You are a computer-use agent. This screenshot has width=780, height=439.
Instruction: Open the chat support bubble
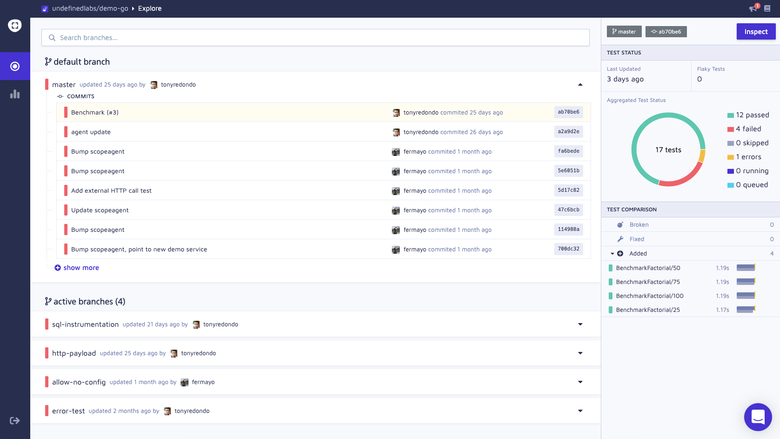pyautogui.click(x=758, y=417)
